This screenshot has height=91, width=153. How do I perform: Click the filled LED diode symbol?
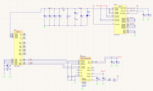pyautogui.click(x=87, y=16)
